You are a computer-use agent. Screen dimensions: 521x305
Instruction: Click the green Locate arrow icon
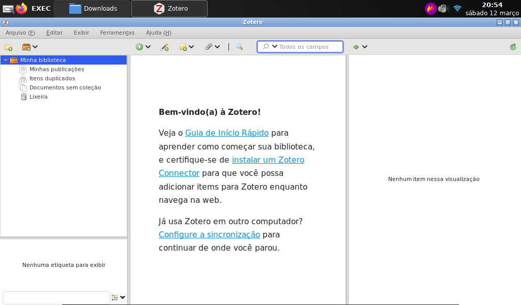point(356,47)
